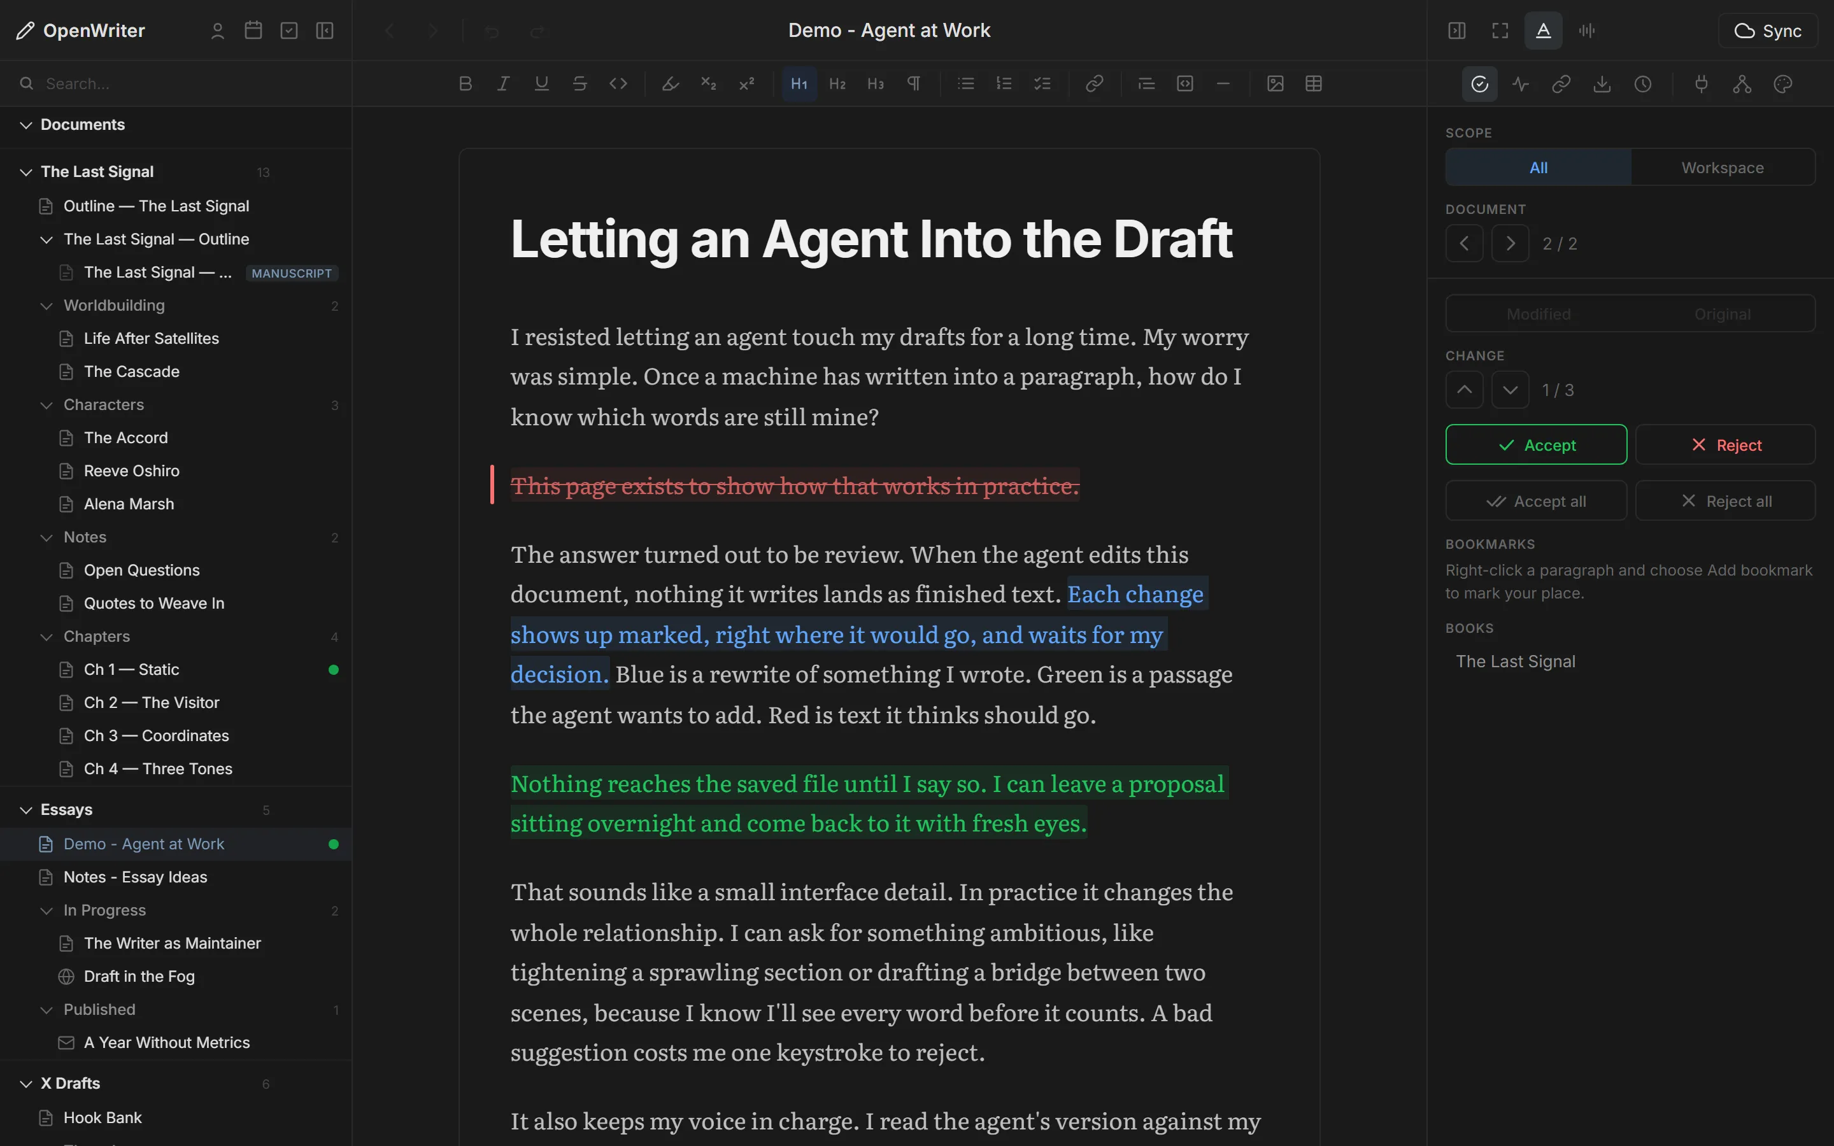The width and height of the screenshot is (1834, 1146).
Task: Enter fullscreen focus mode
Action: (x=1500, y=31)
